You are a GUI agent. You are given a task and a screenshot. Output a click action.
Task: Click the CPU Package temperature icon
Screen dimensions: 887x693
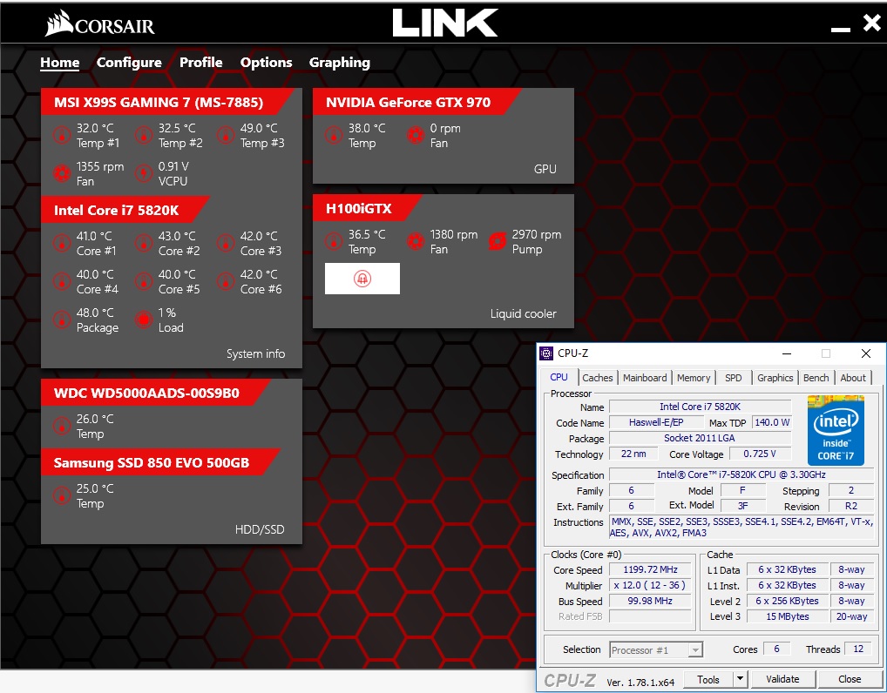coord(62,320)
